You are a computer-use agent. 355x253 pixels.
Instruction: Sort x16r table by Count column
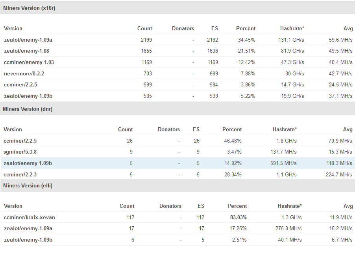144,29
